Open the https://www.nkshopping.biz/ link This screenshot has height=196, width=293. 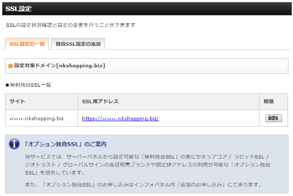pyautogui.click(x=120, y=118)
